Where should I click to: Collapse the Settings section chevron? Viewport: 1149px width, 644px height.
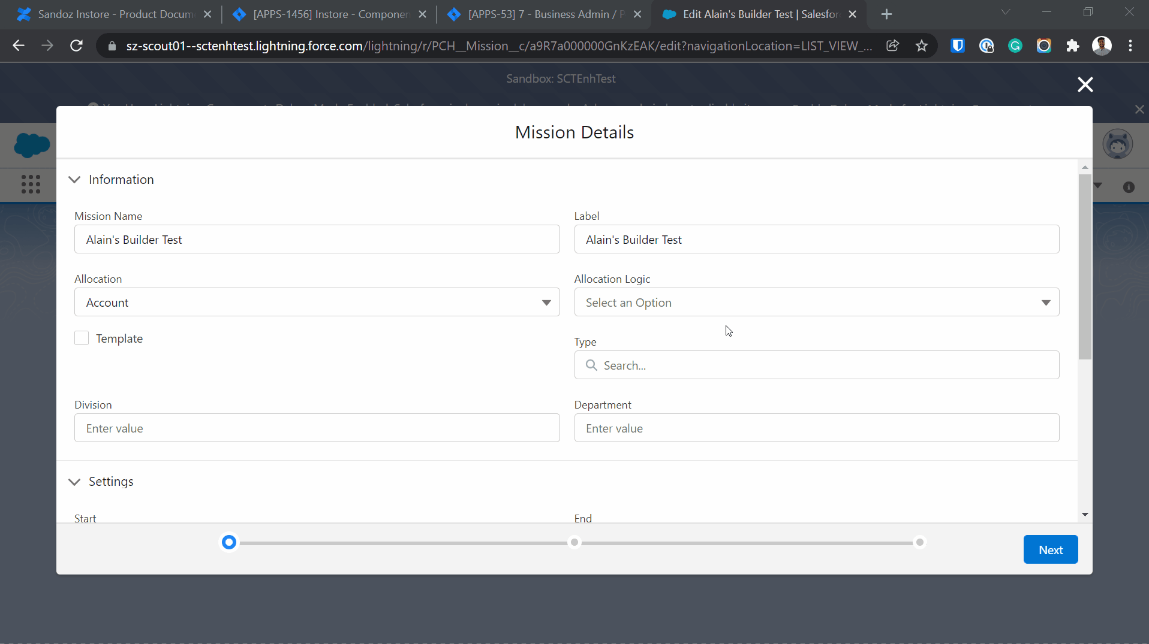[x=74, y=482]
